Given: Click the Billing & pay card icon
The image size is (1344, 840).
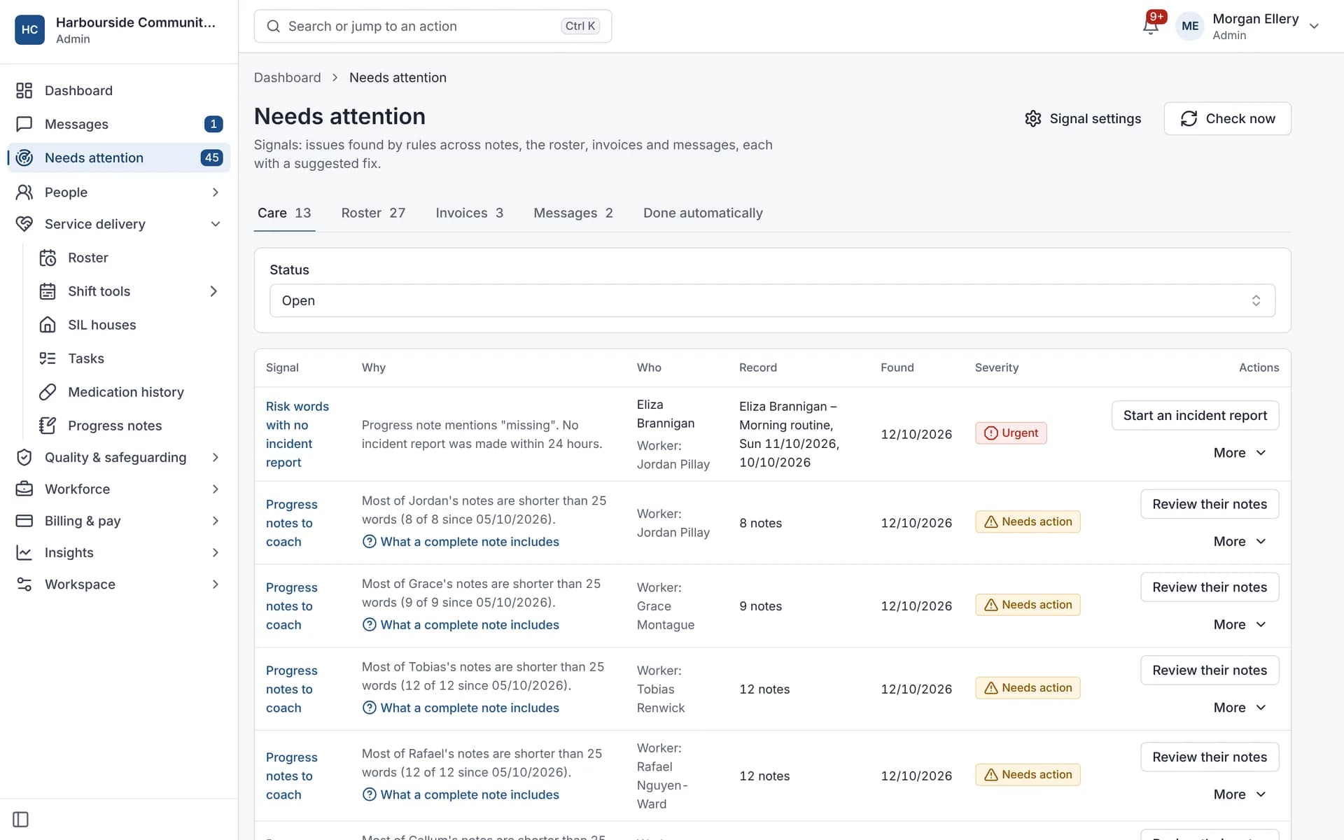Looking at the screenshot, I should 24,521.
